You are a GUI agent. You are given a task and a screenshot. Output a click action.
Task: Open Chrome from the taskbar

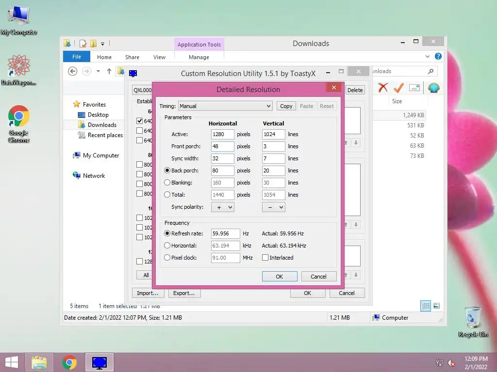point(69,362)
